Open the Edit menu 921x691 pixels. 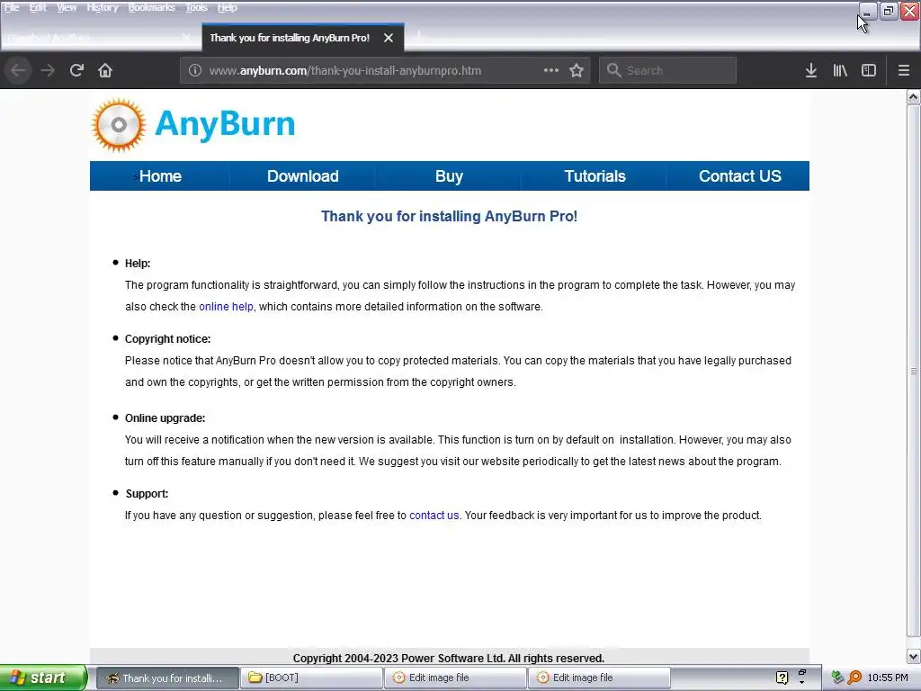pyautogui.click(x=38, y=7)
